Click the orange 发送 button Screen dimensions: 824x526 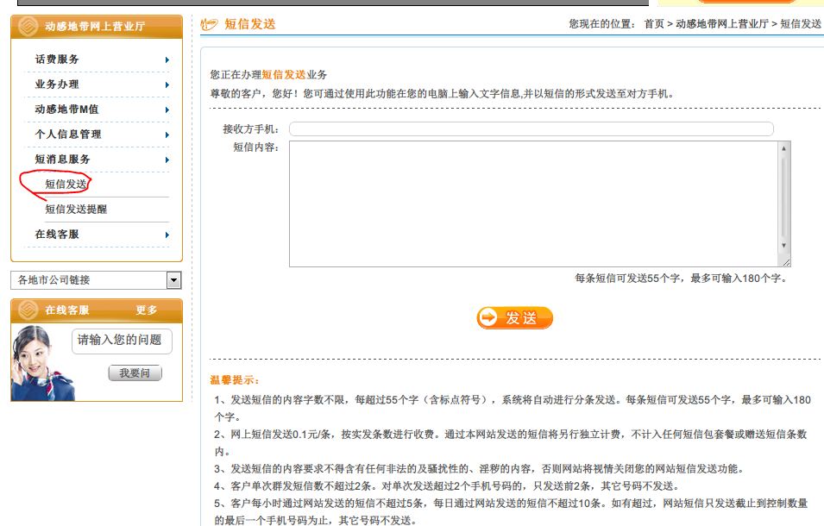[x=515, y=318]
